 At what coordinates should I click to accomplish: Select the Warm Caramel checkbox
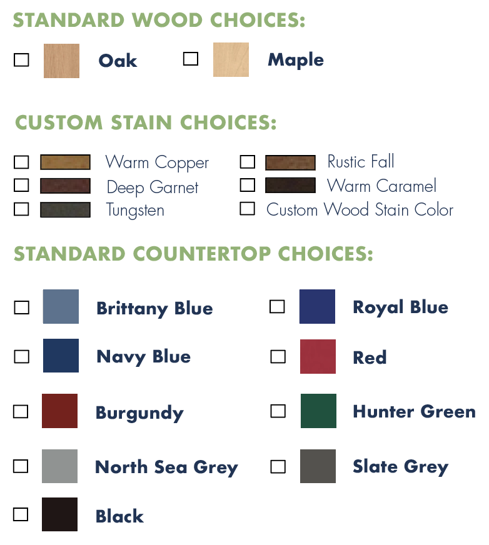[247, 184]
